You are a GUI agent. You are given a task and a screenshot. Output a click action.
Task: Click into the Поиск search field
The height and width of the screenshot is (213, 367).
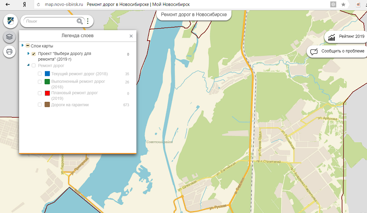[x=50, y=21]
